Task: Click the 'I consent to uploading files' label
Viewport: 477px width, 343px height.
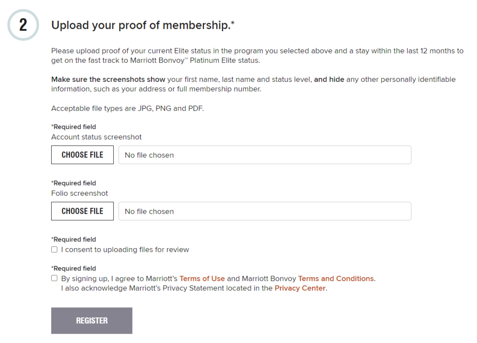Action: tap(125, 250)
